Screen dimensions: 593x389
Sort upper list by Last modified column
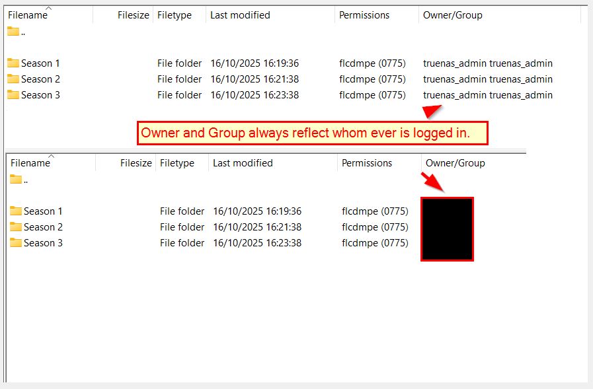tap(240, 15)
